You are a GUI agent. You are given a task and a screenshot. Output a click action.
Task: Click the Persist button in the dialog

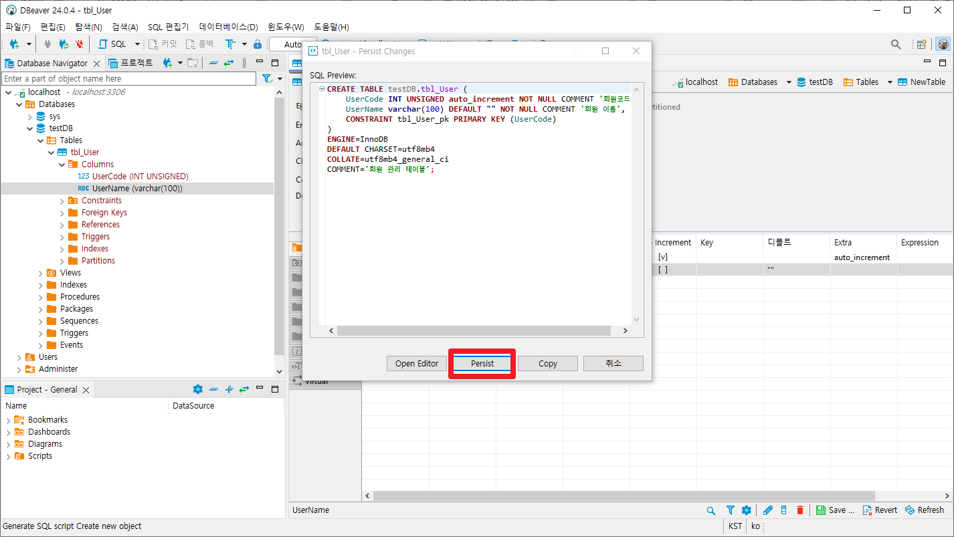[482, 364]
